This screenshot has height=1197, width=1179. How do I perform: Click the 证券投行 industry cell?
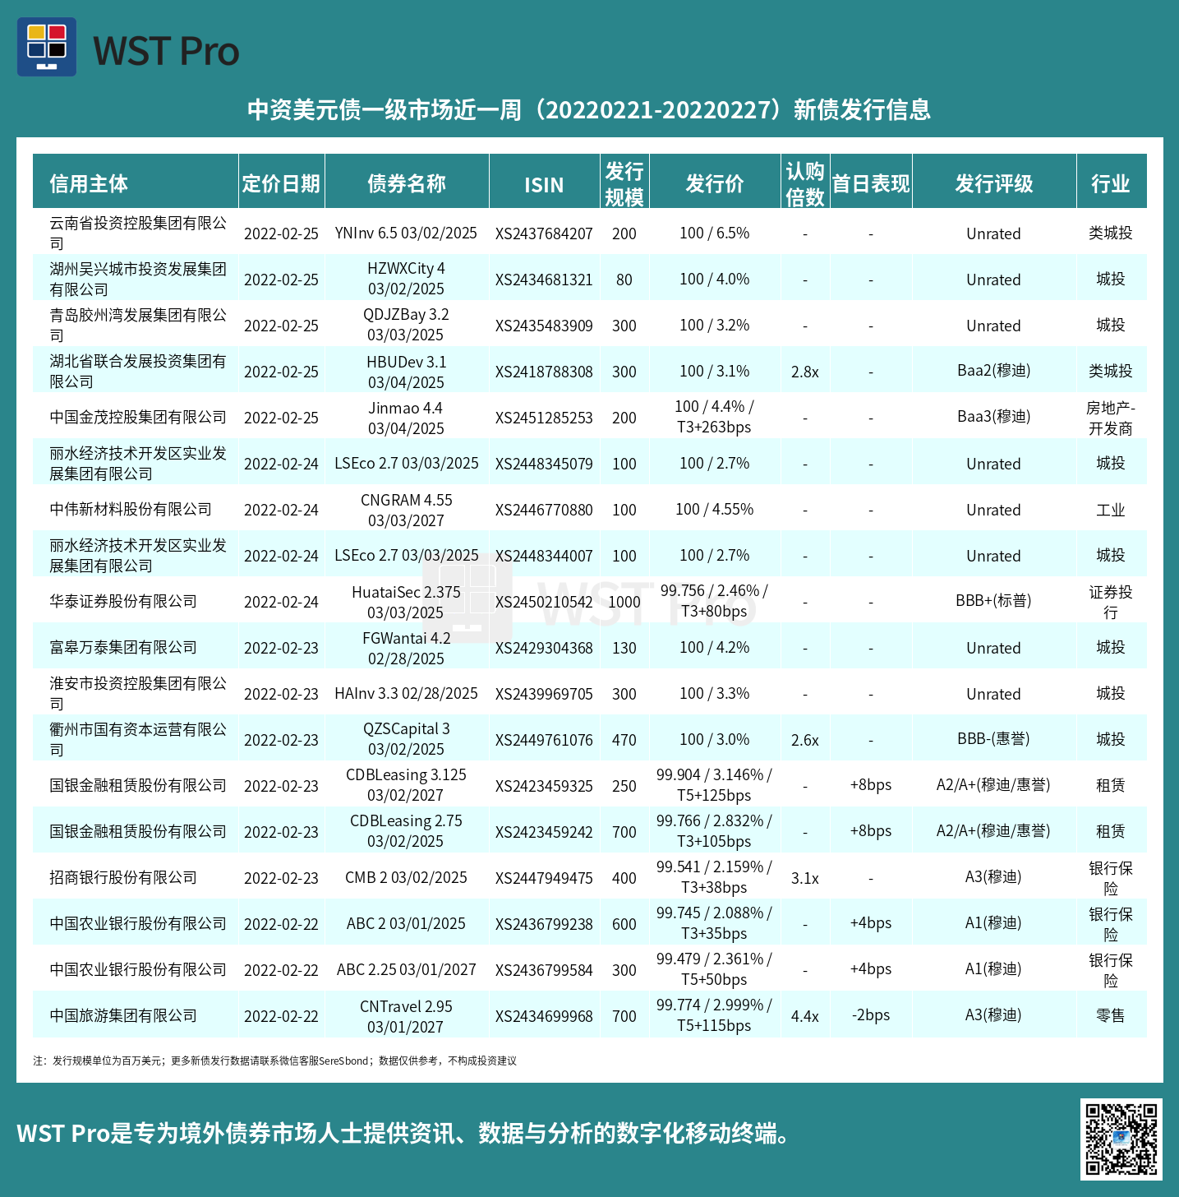click(x=1111, y=603)
